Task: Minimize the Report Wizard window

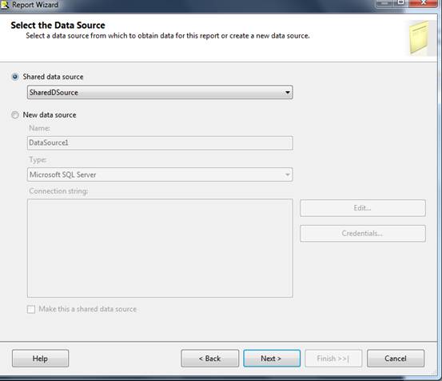Action: tap(384, 3)
